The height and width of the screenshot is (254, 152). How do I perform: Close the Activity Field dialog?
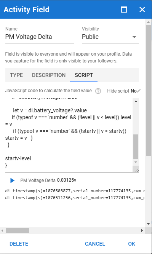coord(142,10)
